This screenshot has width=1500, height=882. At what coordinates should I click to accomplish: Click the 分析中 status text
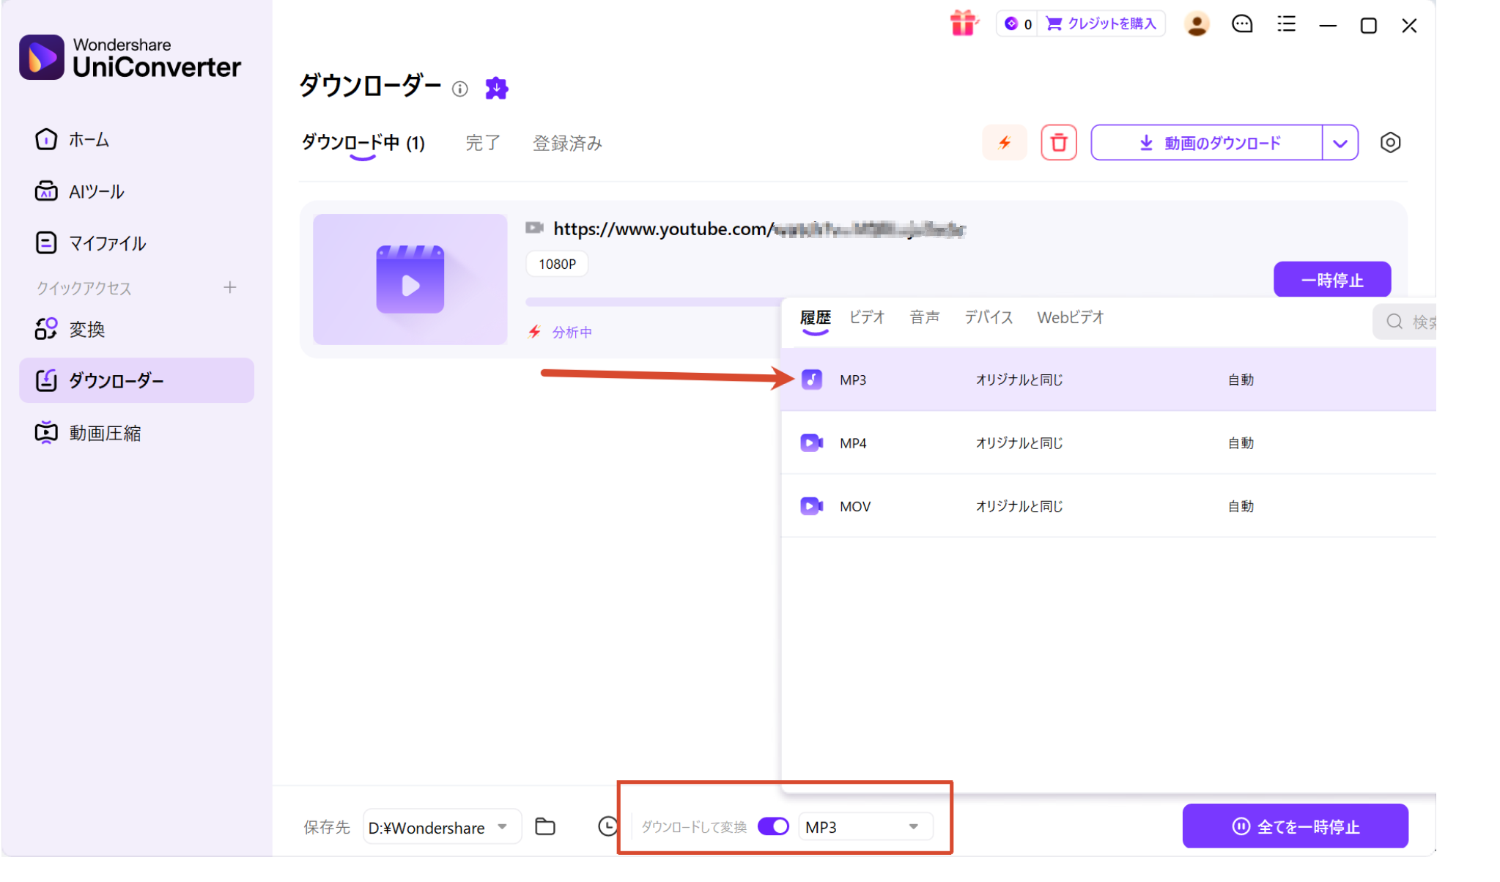572,332
